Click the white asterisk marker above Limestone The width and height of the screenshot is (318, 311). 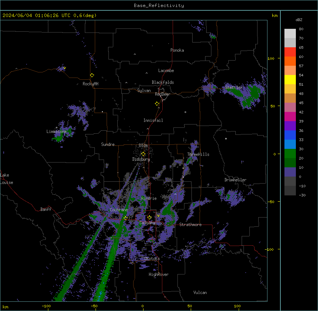tap(56, 128)
